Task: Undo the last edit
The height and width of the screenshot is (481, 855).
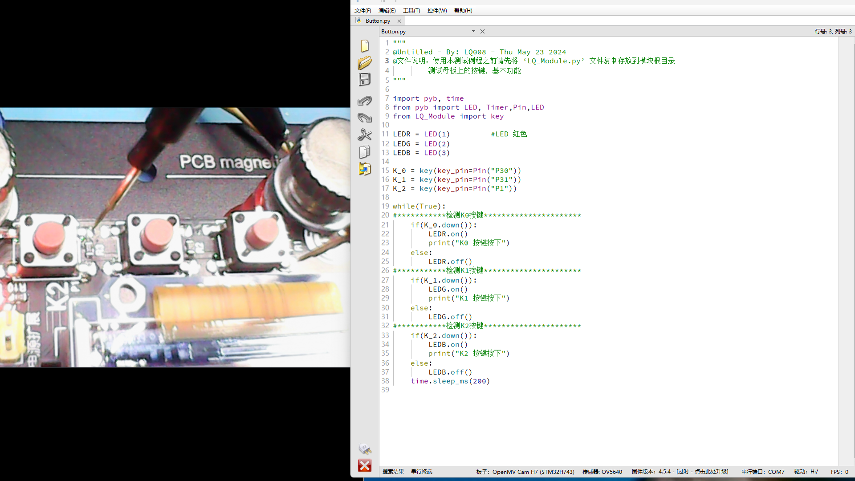Action: (x=365, y=101)
